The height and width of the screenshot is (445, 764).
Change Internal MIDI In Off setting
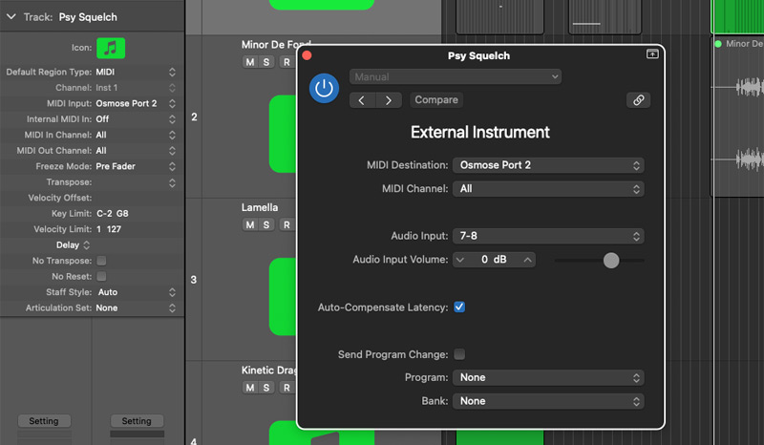click(x=136, y=119)
